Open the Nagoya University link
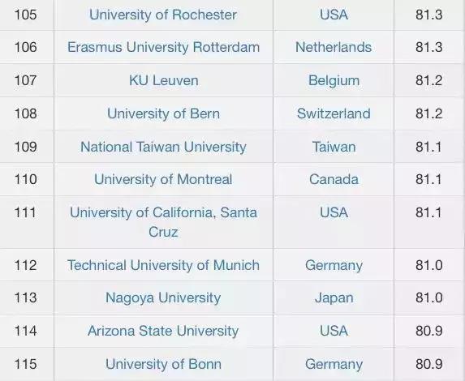Viewport: 465px width, 381px height. [163, 298]
